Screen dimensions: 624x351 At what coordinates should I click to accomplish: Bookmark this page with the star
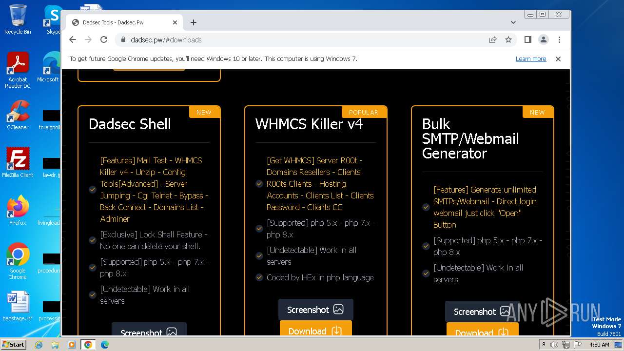pos(508,40)
